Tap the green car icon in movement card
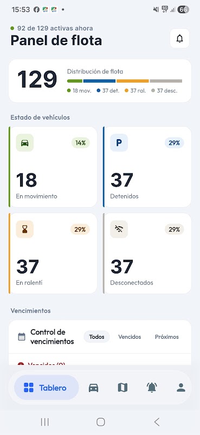200x435 pixels. pos(25,142)
